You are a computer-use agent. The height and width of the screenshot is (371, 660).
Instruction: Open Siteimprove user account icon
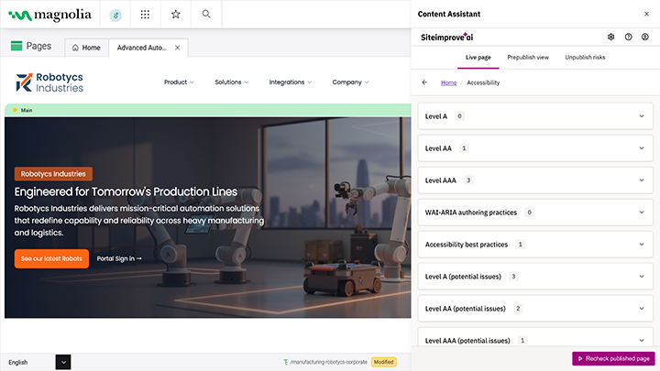(644, 37)
